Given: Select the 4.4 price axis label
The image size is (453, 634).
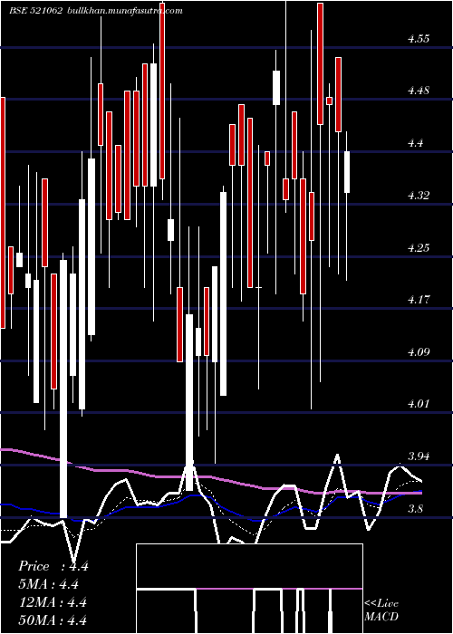Looking at the screenshot, I should [x=415, y=143].
